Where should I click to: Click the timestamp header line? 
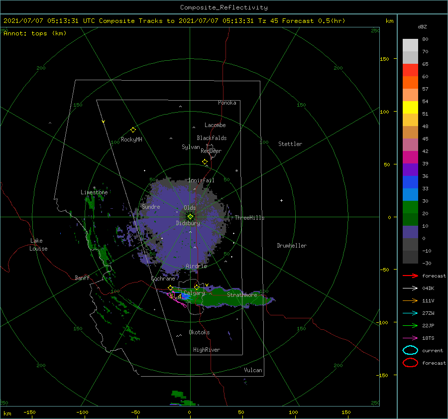(174, 21)
